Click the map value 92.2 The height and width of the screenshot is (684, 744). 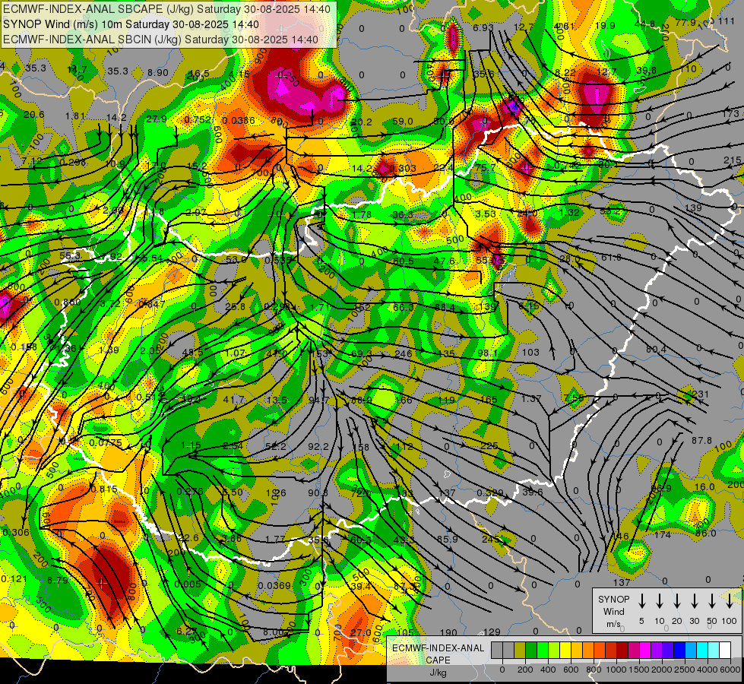point(318,445)
